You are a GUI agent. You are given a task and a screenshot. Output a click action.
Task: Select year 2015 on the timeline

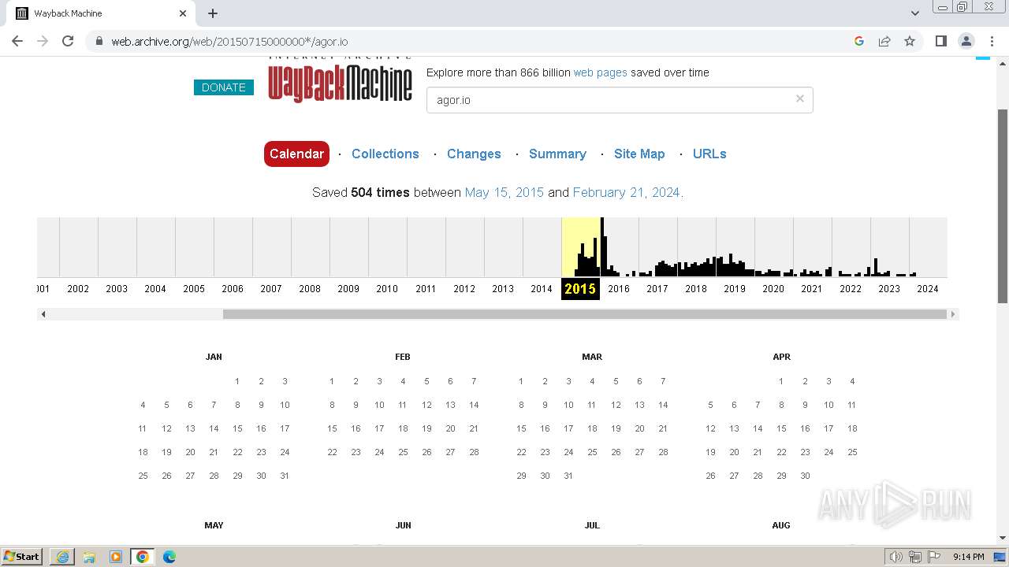pyautogui.click(x=580, y=288)
